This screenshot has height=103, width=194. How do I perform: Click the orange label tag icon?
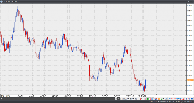(159, 99)
